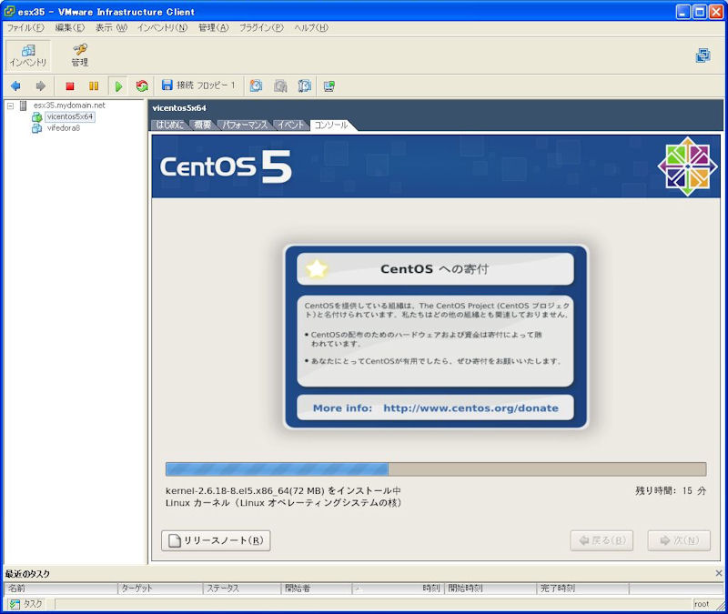Click the 接続 フロッピー 1 floppy button
The image size is (728, 614).
click(x=198, y=86)
